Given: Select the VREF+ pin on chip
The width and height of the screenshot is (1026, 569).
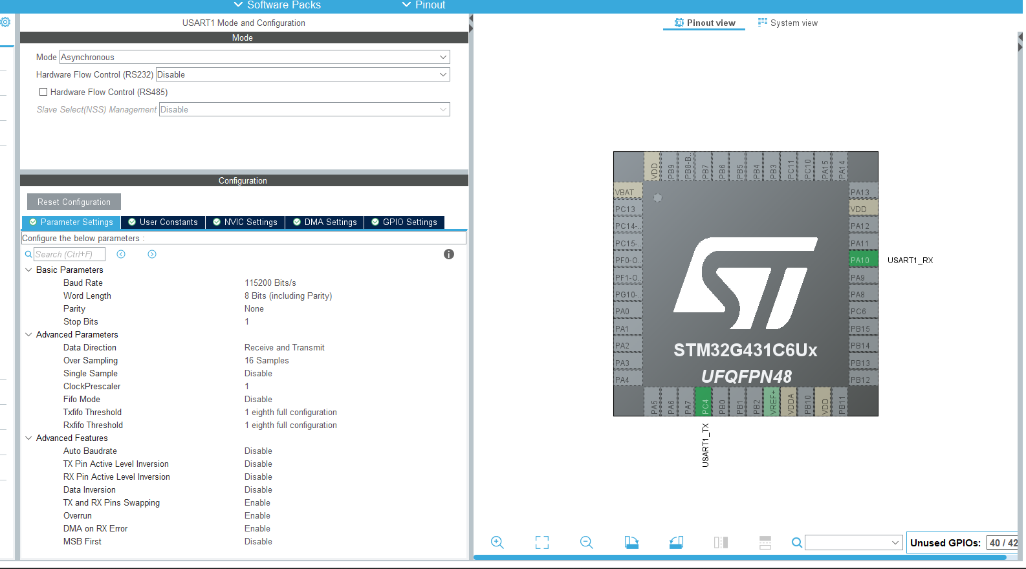Looking at the screenshot, I should 772,402.
